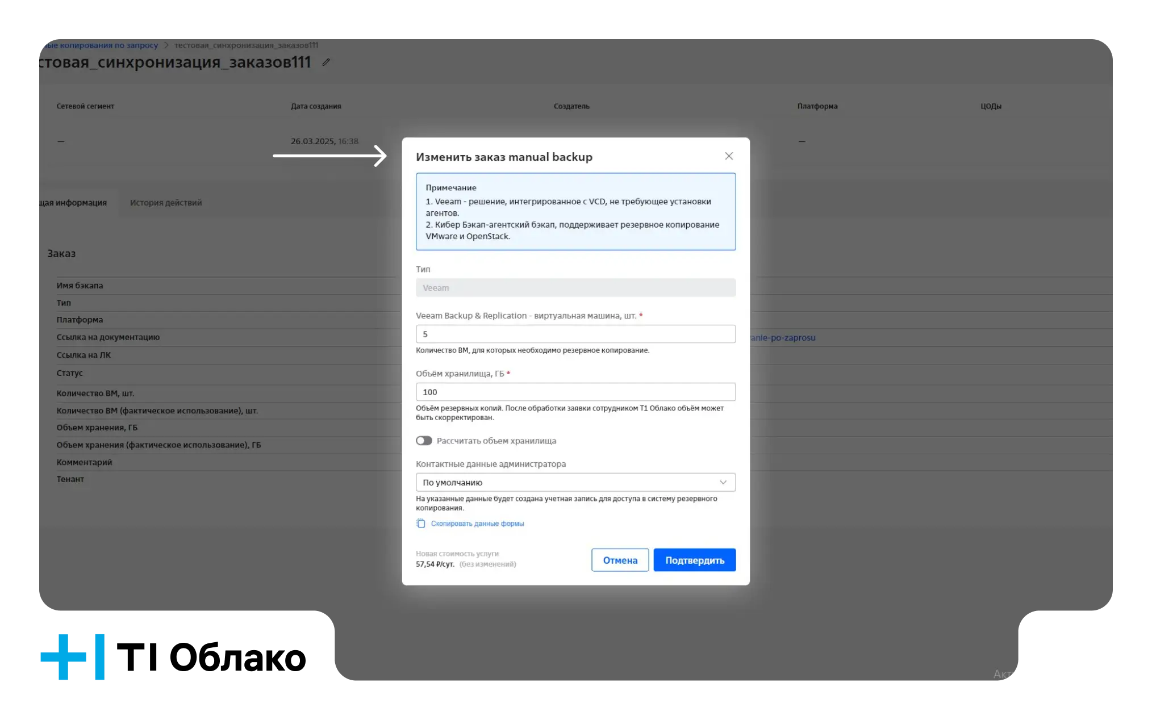The width and height of the screenshot is (1152, 720).
Task: Click the 'Статус' row label
Action: tap(69, 373)
